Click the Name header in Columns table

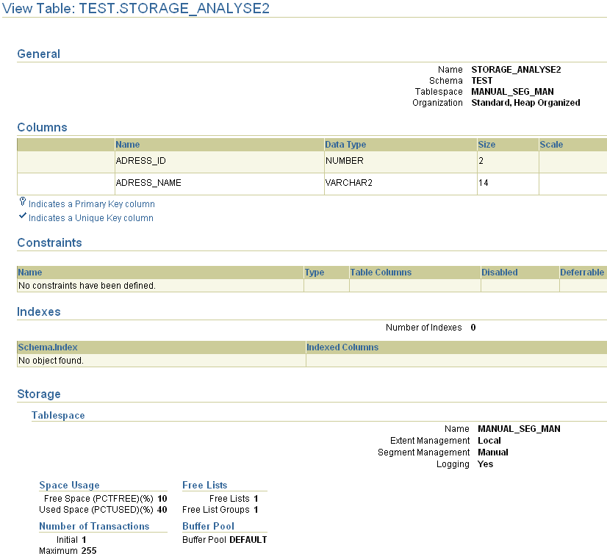pos(128,145)
